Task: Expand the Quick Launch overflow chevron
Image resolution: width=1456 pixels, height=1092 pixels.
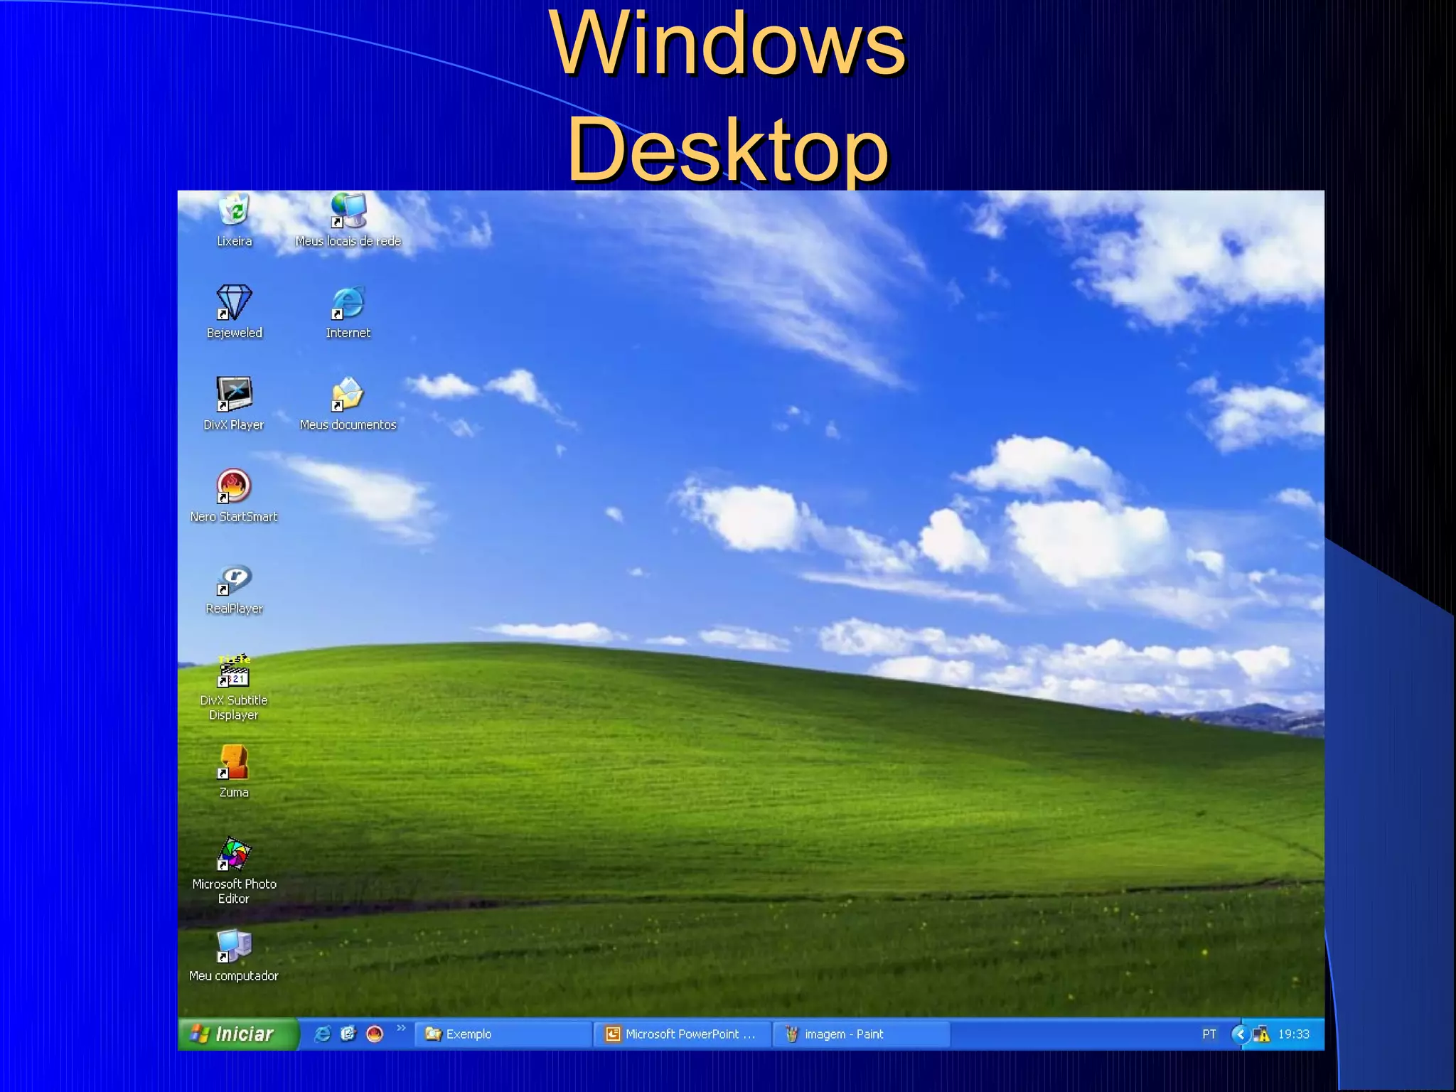Action: click(x=401, y=1028)
